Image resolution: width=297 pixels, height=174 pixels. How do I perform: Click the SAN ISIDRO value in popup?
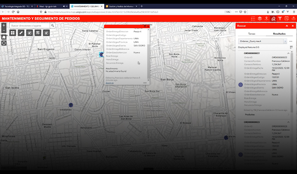tap(139, 46)
